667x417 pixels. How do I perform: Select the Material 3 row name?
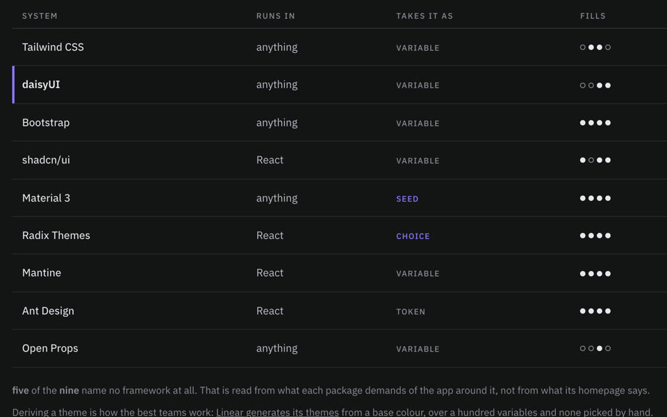click(x=46, y=198)
